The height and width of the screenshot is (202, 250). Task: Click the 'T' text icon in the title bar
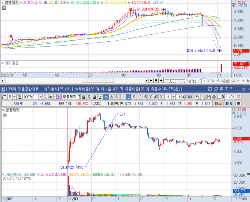226,89
